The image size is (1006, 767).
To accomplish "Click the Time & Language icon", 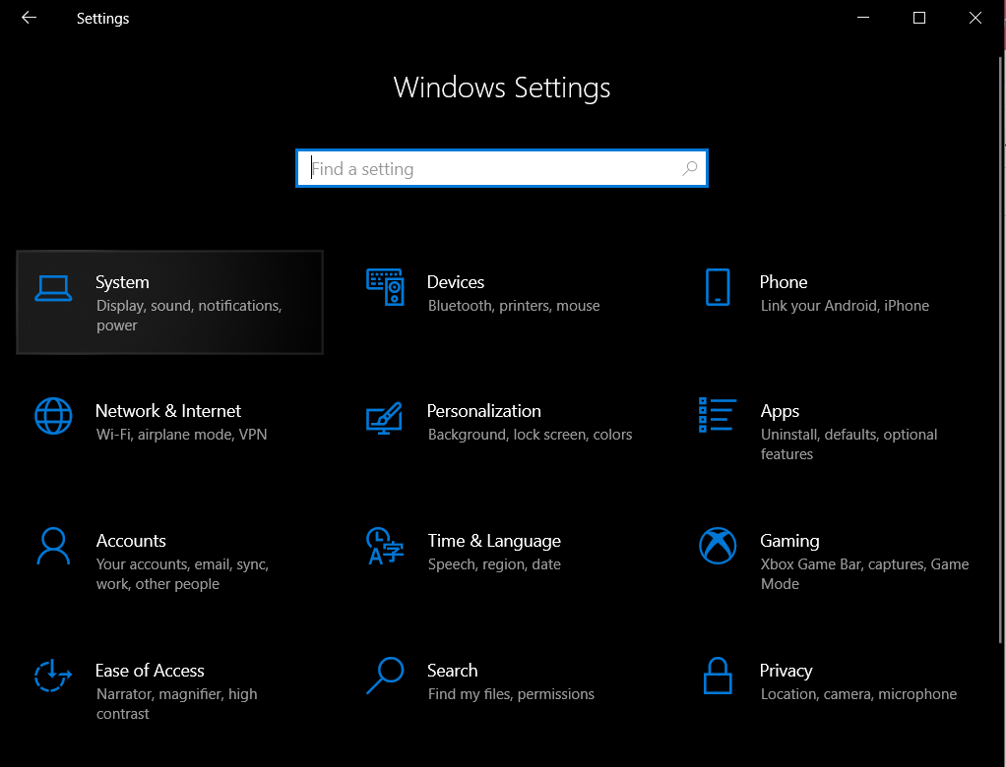I will (x=384, y=546).
